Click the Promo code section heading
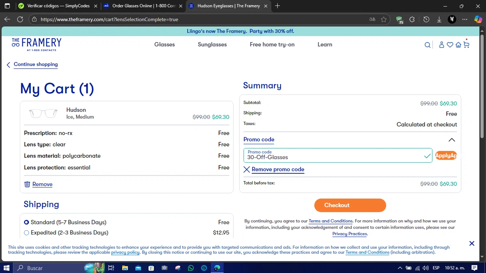 (x=259, y=140)
